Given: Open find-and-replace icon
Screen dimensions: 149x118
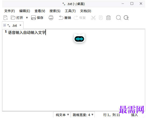Looking at the screenshot, I should point(126,18).
